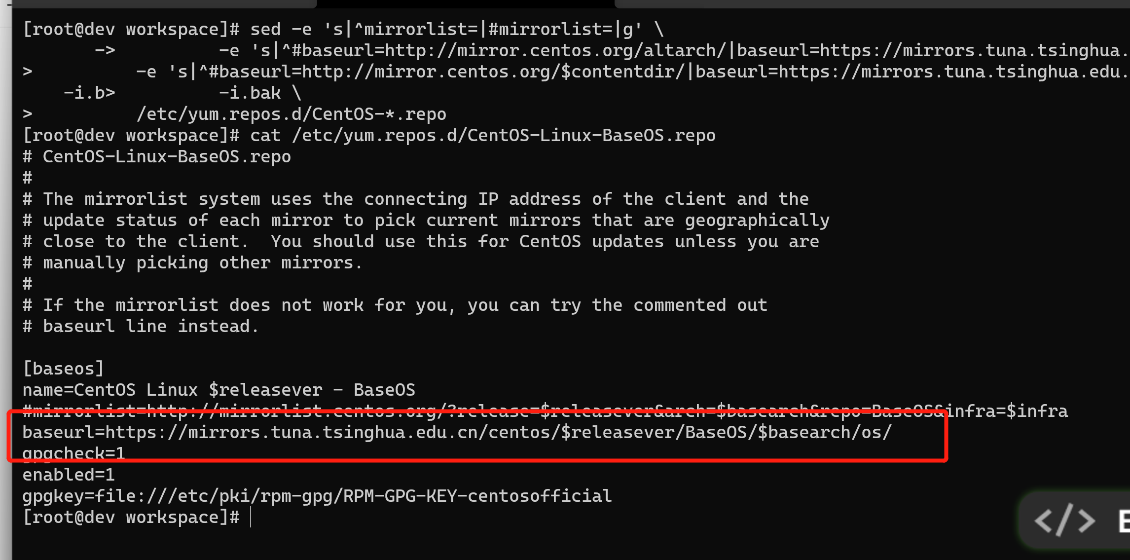Viewport: 1130px width, 560px height.
Task: Click the code brackets icon
Action: [x=1065, y=520]
